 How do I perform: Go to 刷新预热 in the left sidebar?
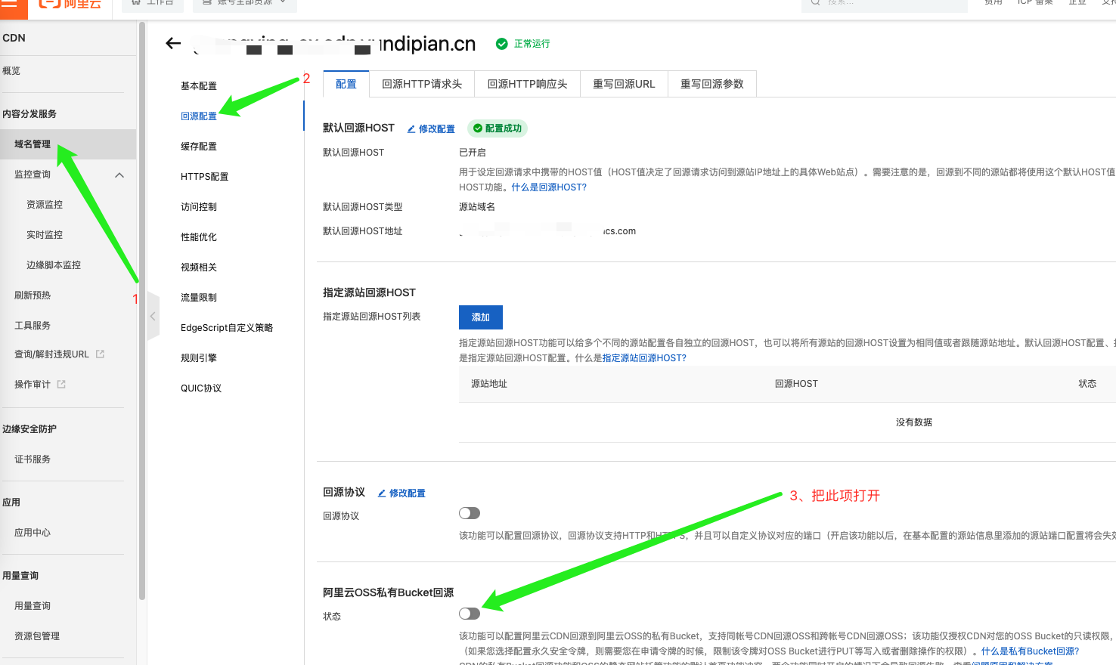(x=33, y=295)
